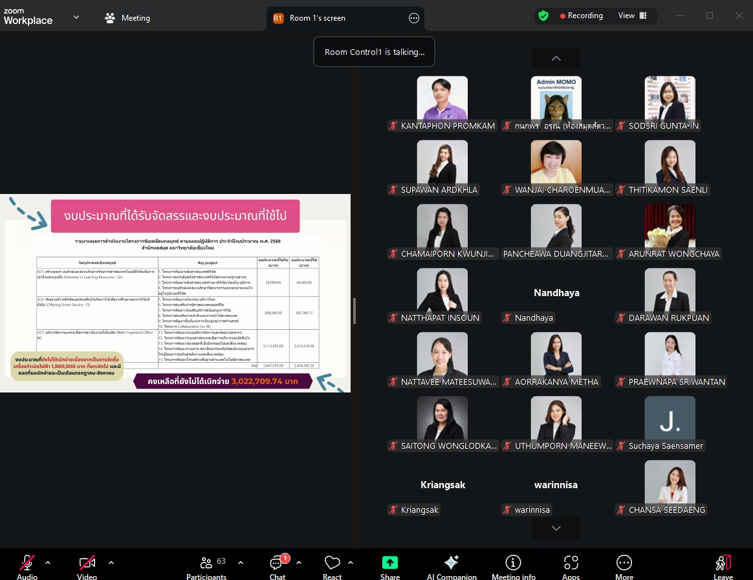753x580 pixels.
Task: Open audio options arrow next to Audio
Action: (47, 563)
